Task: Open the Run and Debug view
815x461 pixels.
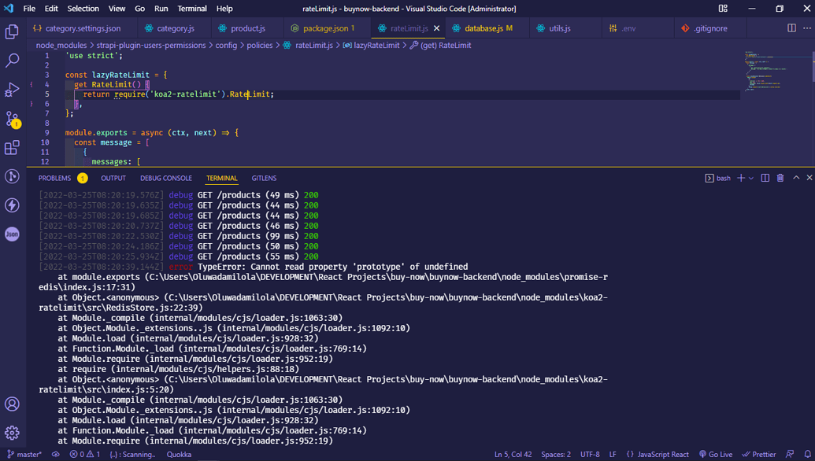Action: [x=11, y=89]
